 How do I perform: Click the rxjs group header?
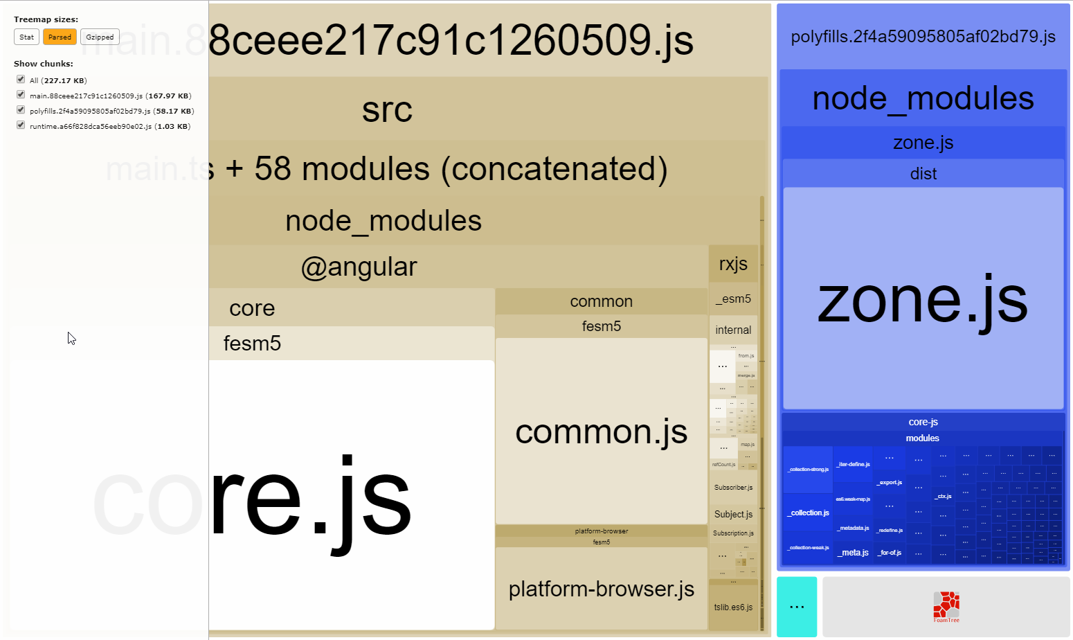coord(733,264)
